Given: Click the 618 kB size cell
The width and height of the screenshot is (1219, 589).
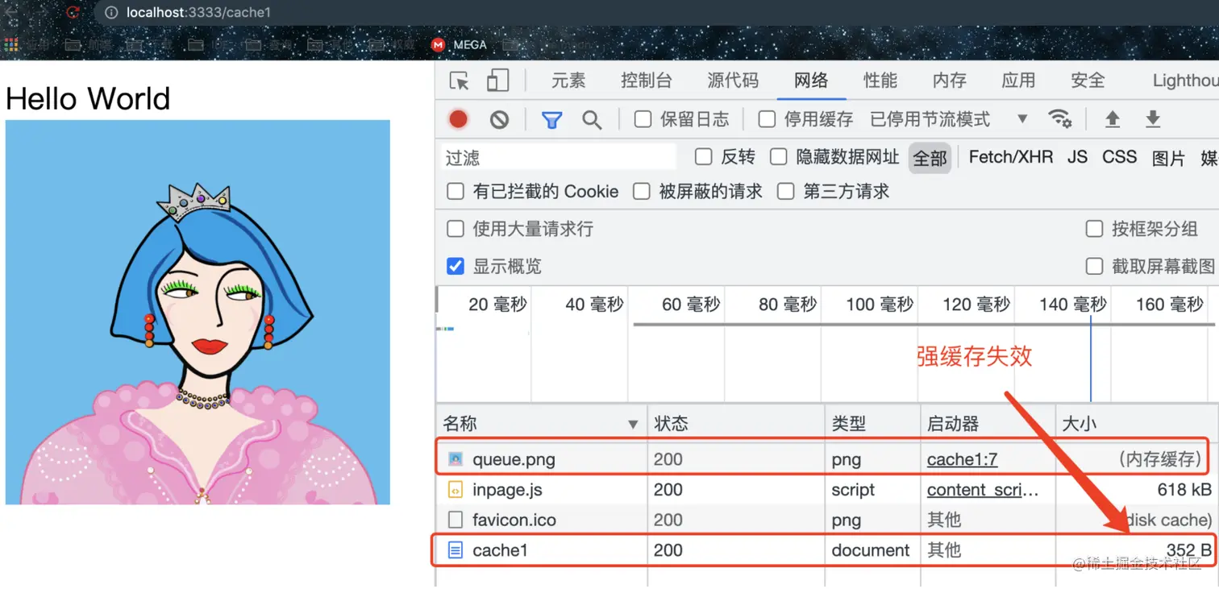Looking at the screenshot, I should click(1184, 490).
